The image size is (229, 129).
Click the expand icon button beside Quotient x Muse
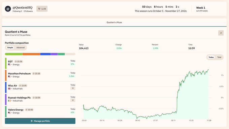(x=221, y=33)
